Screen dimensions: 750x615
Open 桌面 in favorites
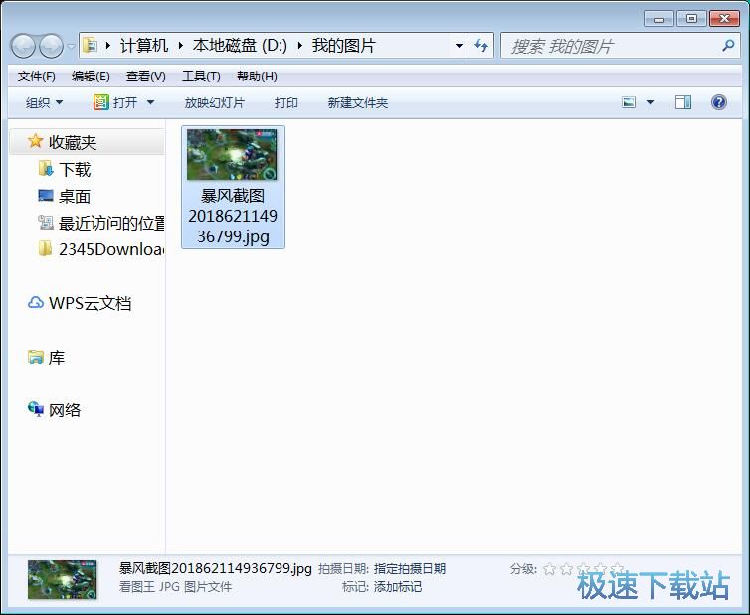click(x=75, y=196)
